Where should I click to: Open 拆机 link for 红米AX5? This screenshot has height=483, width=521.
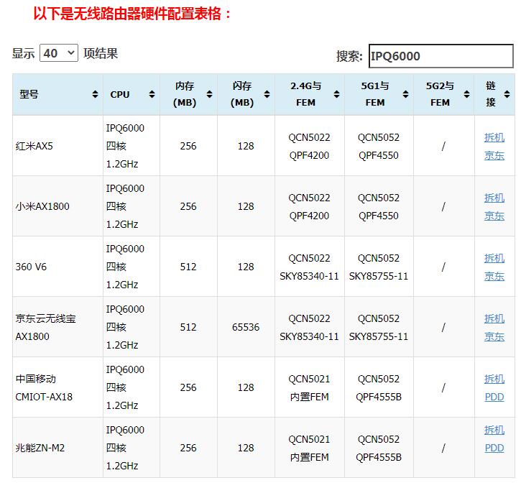coord(494,137)
